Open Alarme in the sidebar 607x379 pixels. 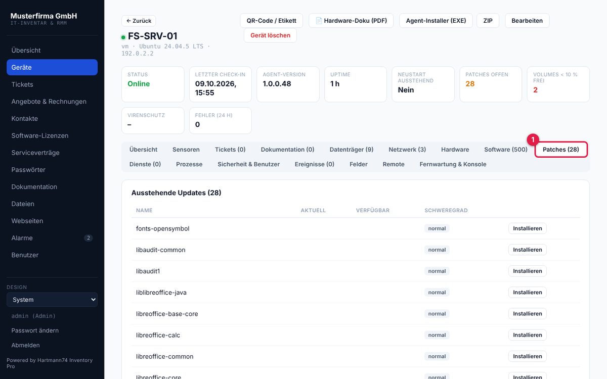[x=52, y=238]
